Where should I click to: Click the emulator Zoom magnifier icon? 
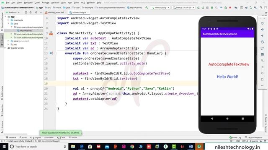262,61
